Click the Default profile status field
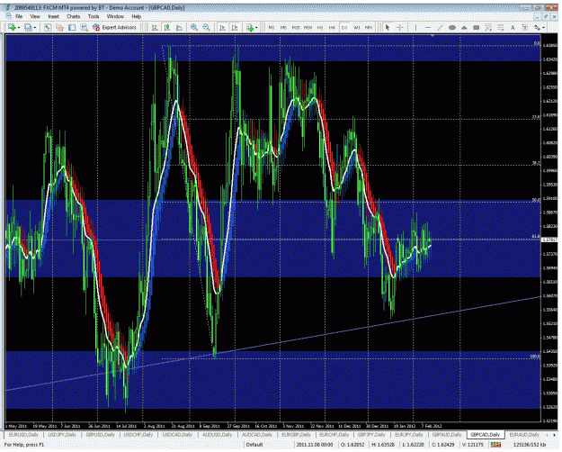 pos(254,445)
